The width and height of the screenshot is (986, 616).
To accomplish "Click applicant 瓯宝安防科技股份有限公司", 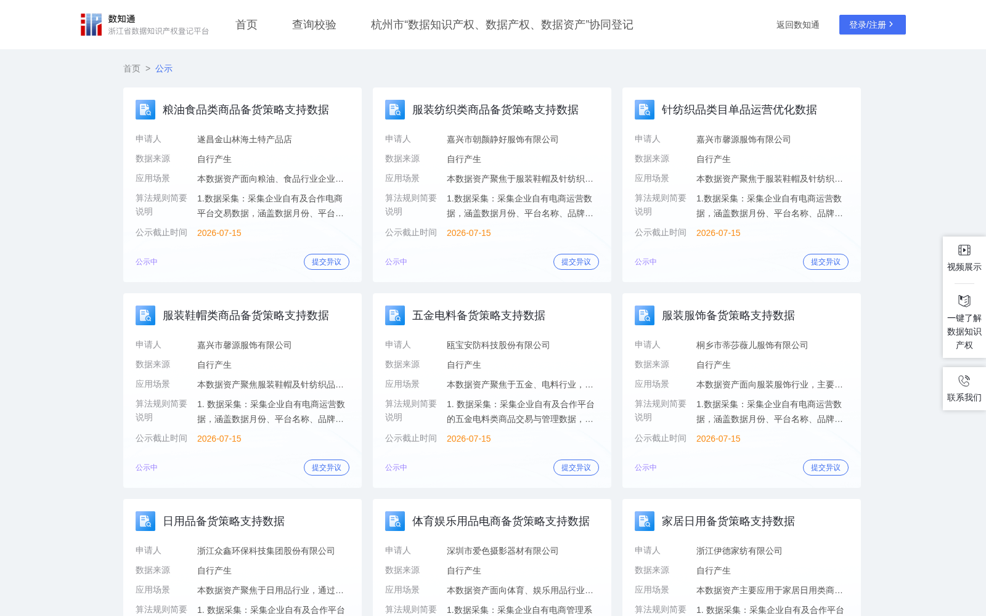I will tap(499, 345).
